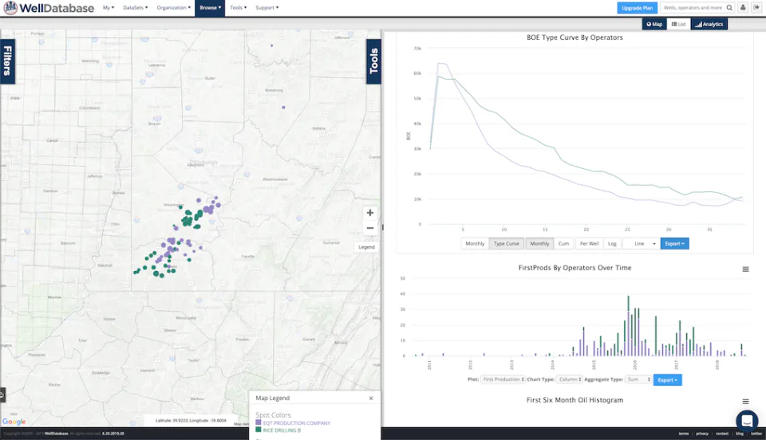Screen dimensions: 766x440
Task: Select the Per Well toggle
Action: point(589,243)
